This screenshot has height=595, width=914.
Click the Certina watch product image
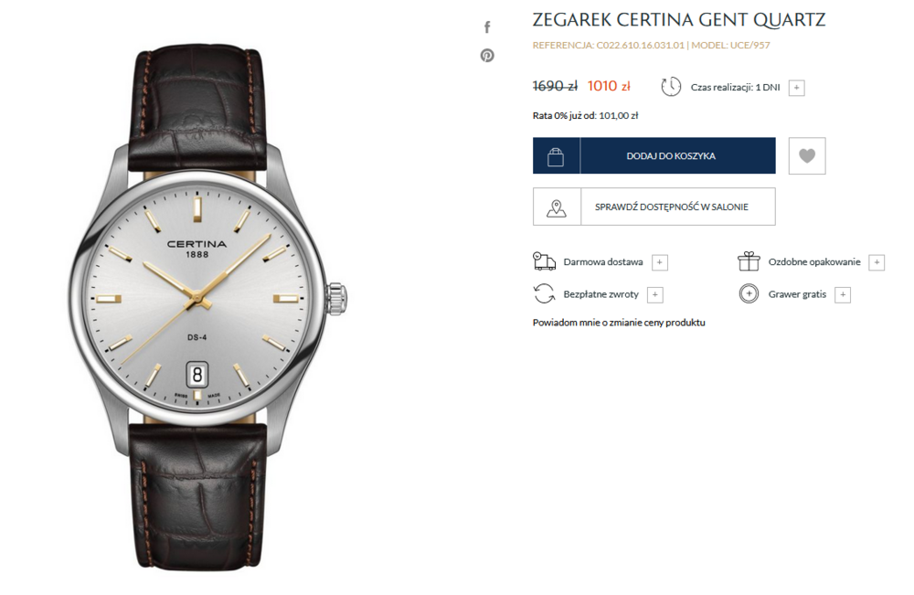[208, 308]
